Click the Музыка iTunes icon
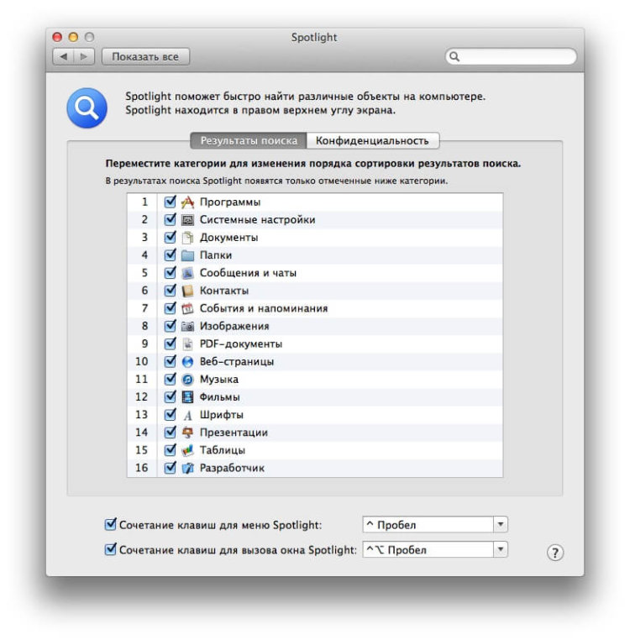This screenshot has width=630, height=640. click(187, 379)
